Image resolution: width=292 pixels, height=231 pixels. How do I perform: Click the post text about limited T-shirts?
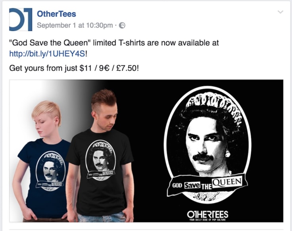tap(114, 43)
